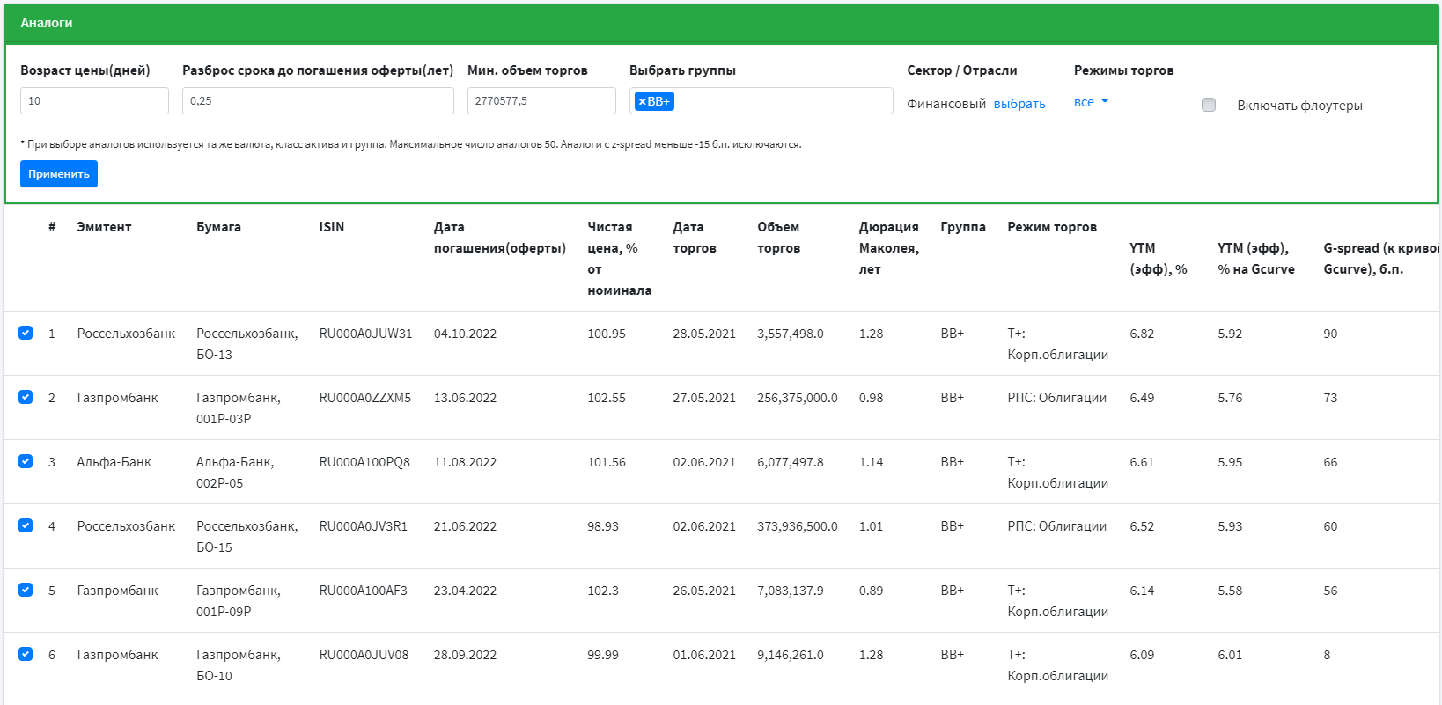
Task: Click ISIN RU000A0JUV08
Action: 364,655
